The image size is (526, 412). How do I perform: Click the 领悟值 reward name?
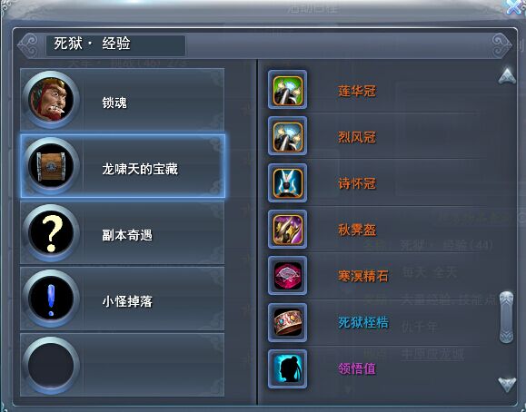point(357,368)
